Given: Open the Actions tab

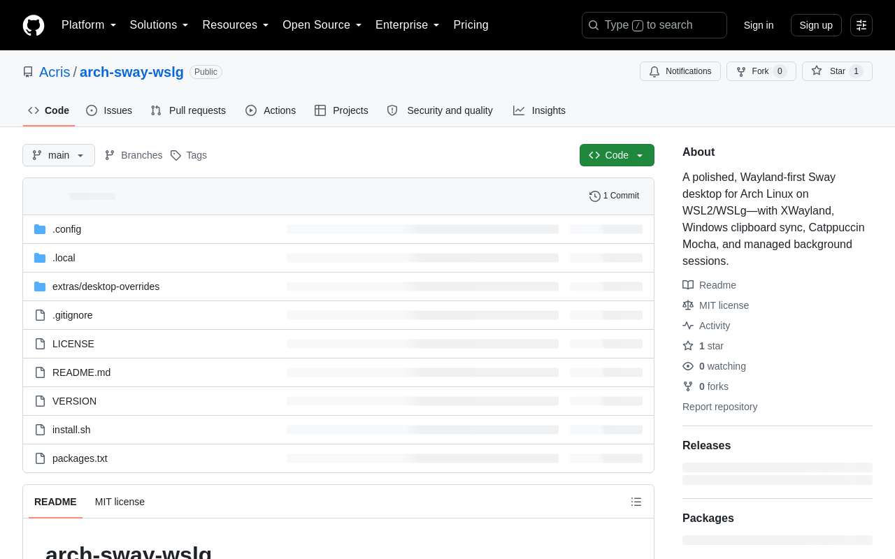Looking at the screenshot, I should [271, 110].
